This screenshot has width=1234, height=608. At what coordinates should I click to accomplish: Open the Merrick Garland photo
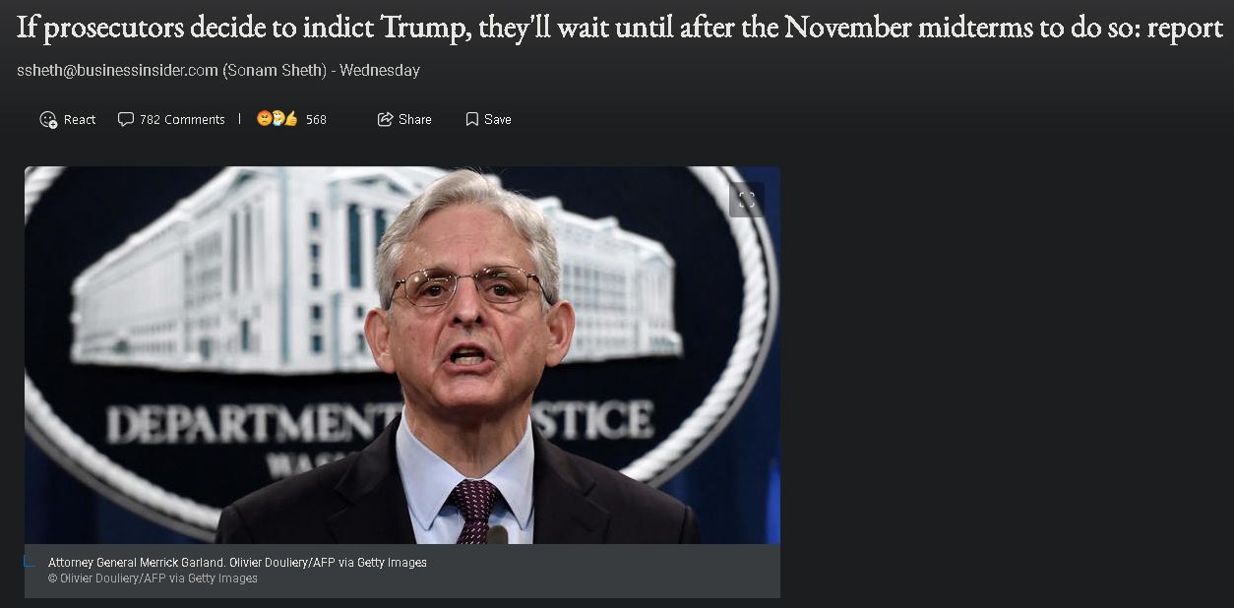402,355
